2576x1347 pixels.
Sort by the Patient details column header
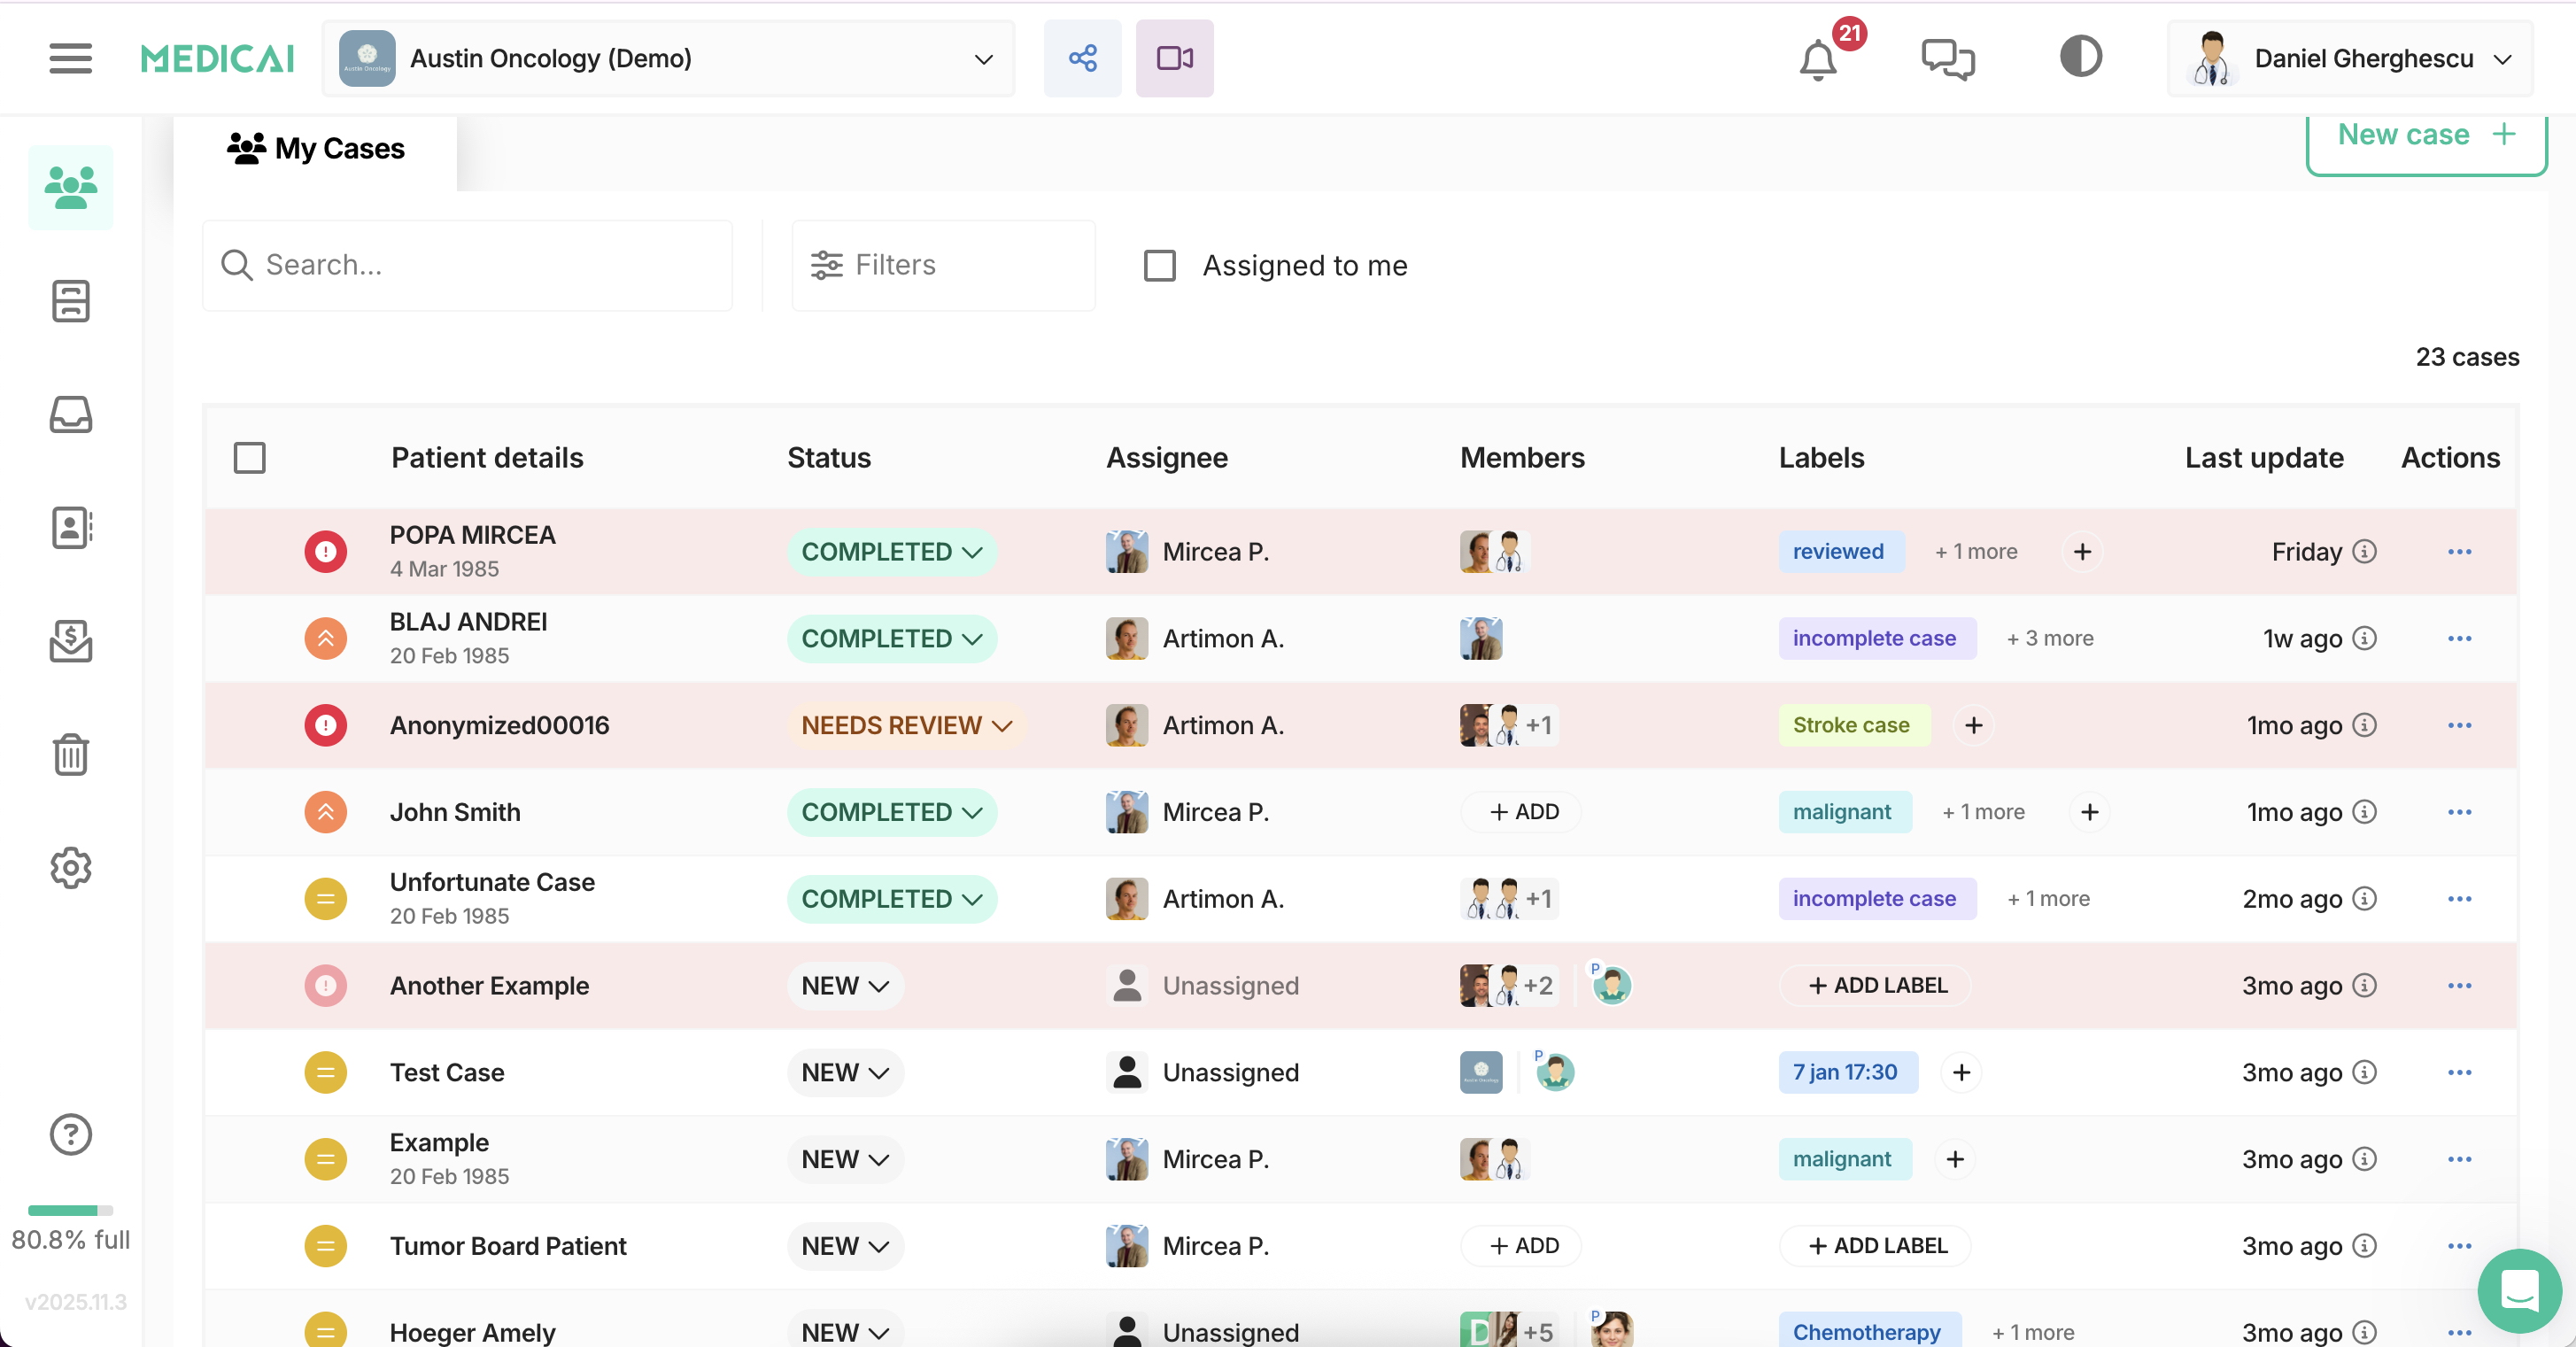coord(487,457)
